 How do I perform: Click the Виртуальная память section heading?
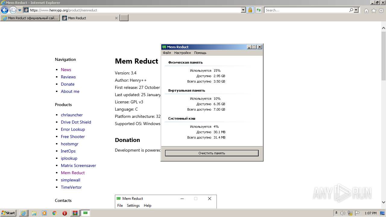(187, 90)
